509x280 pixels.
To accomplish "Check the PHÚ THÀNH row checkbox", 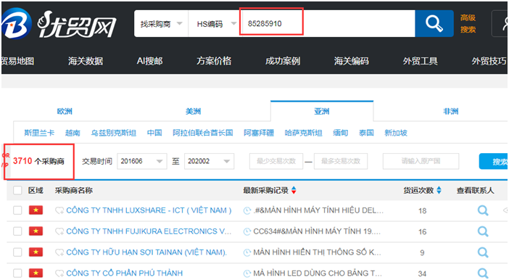I will coord(17,273).
